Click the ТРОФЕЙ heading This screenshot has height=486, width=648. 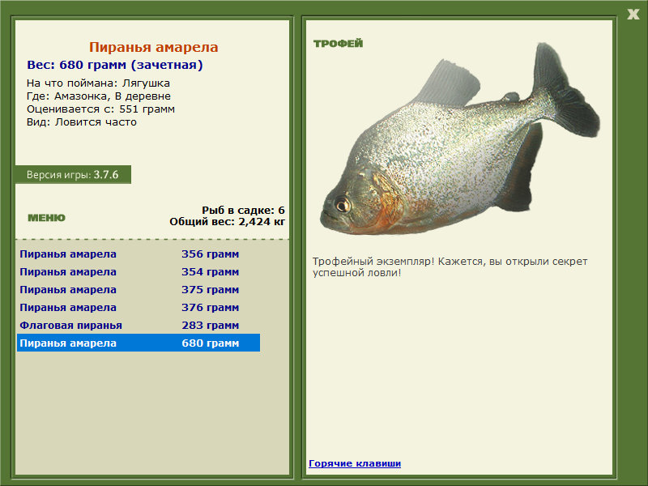pyautogui.click(x=338, y=44)
